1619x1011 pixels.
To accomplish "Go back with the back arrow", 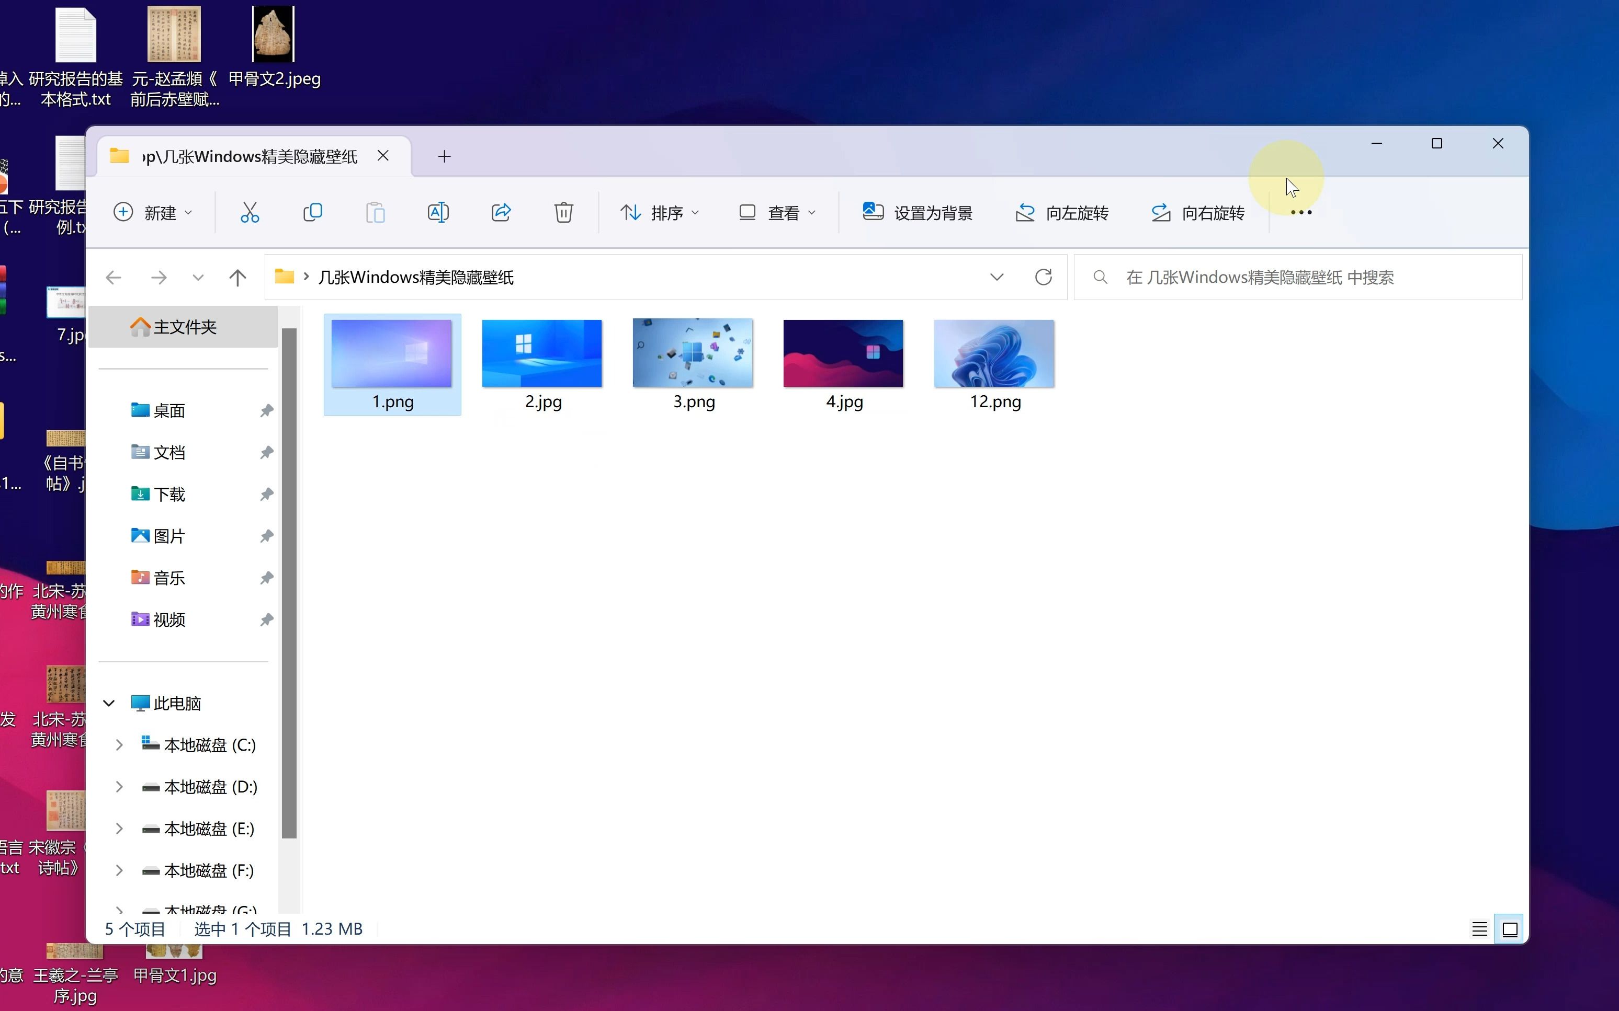I will point(114,277).
